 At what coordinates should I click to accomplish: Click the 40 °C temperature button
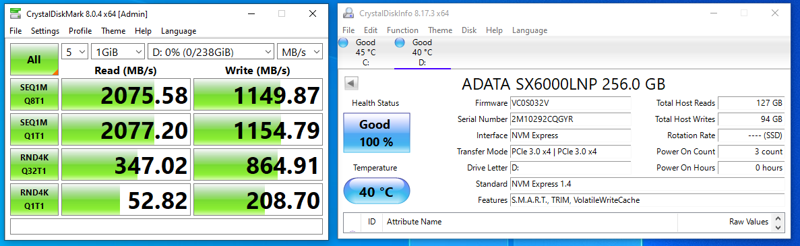(x=377, y=191)
